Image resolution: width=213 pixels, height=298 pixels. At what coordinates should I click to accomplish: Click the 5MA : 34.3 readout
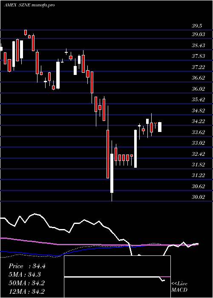[x=25, y=275]
